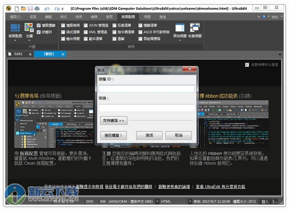289x210 pixels.
Task: Click the 授權 ID input field
Action: 147,88
